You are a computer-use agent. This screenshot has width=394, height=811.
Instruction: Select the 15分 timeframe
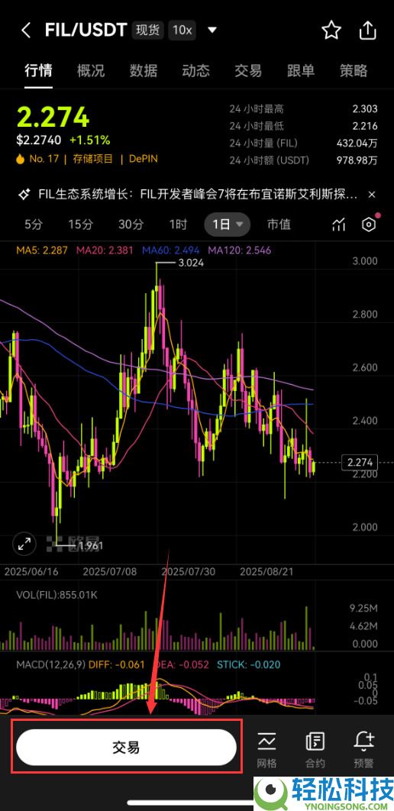[81, 225]
